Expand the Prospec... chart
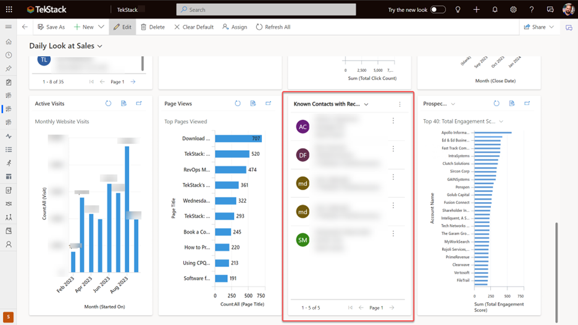This screenshot has height=325, width=578. [x=527, y=103]
